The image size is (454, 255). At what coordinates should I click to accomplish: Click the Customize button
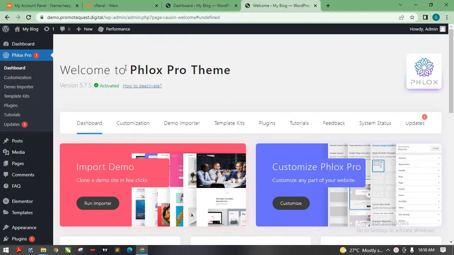[x=291, y=203]
